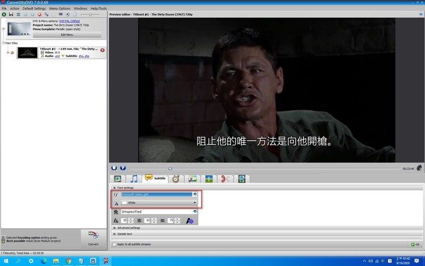Click the zoom slider handle in the top toolbar
Viewport: 425px width, 266px height.
90,14
